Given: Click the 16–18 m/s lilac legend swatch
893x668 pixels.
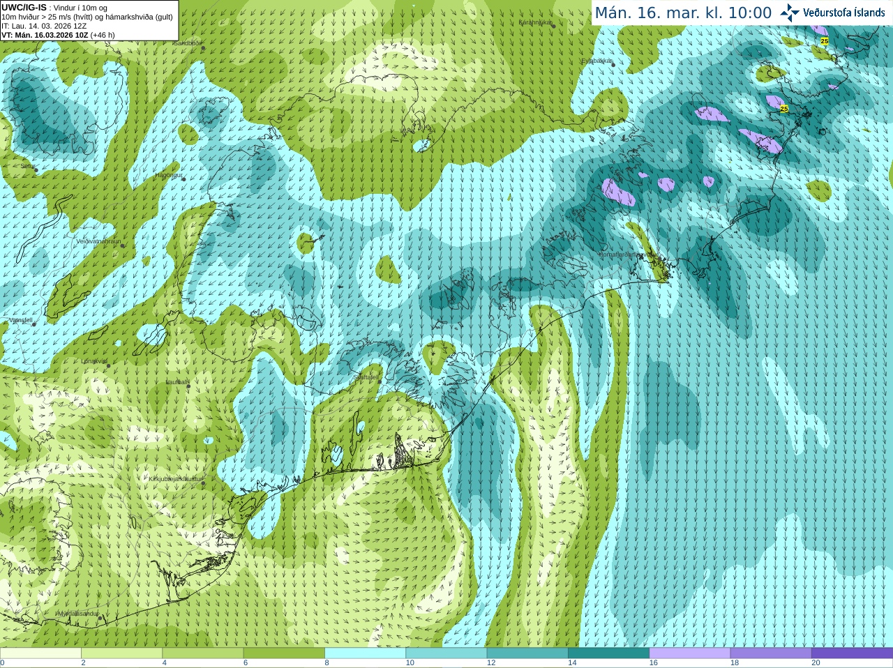Looking at the screenshot, I should click(690, 653).
